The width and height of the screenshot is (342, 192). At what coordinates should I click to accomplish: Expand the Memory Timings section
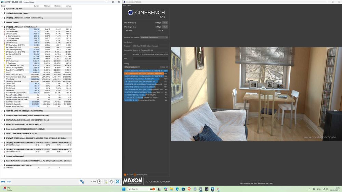click(x=2, y=22)
